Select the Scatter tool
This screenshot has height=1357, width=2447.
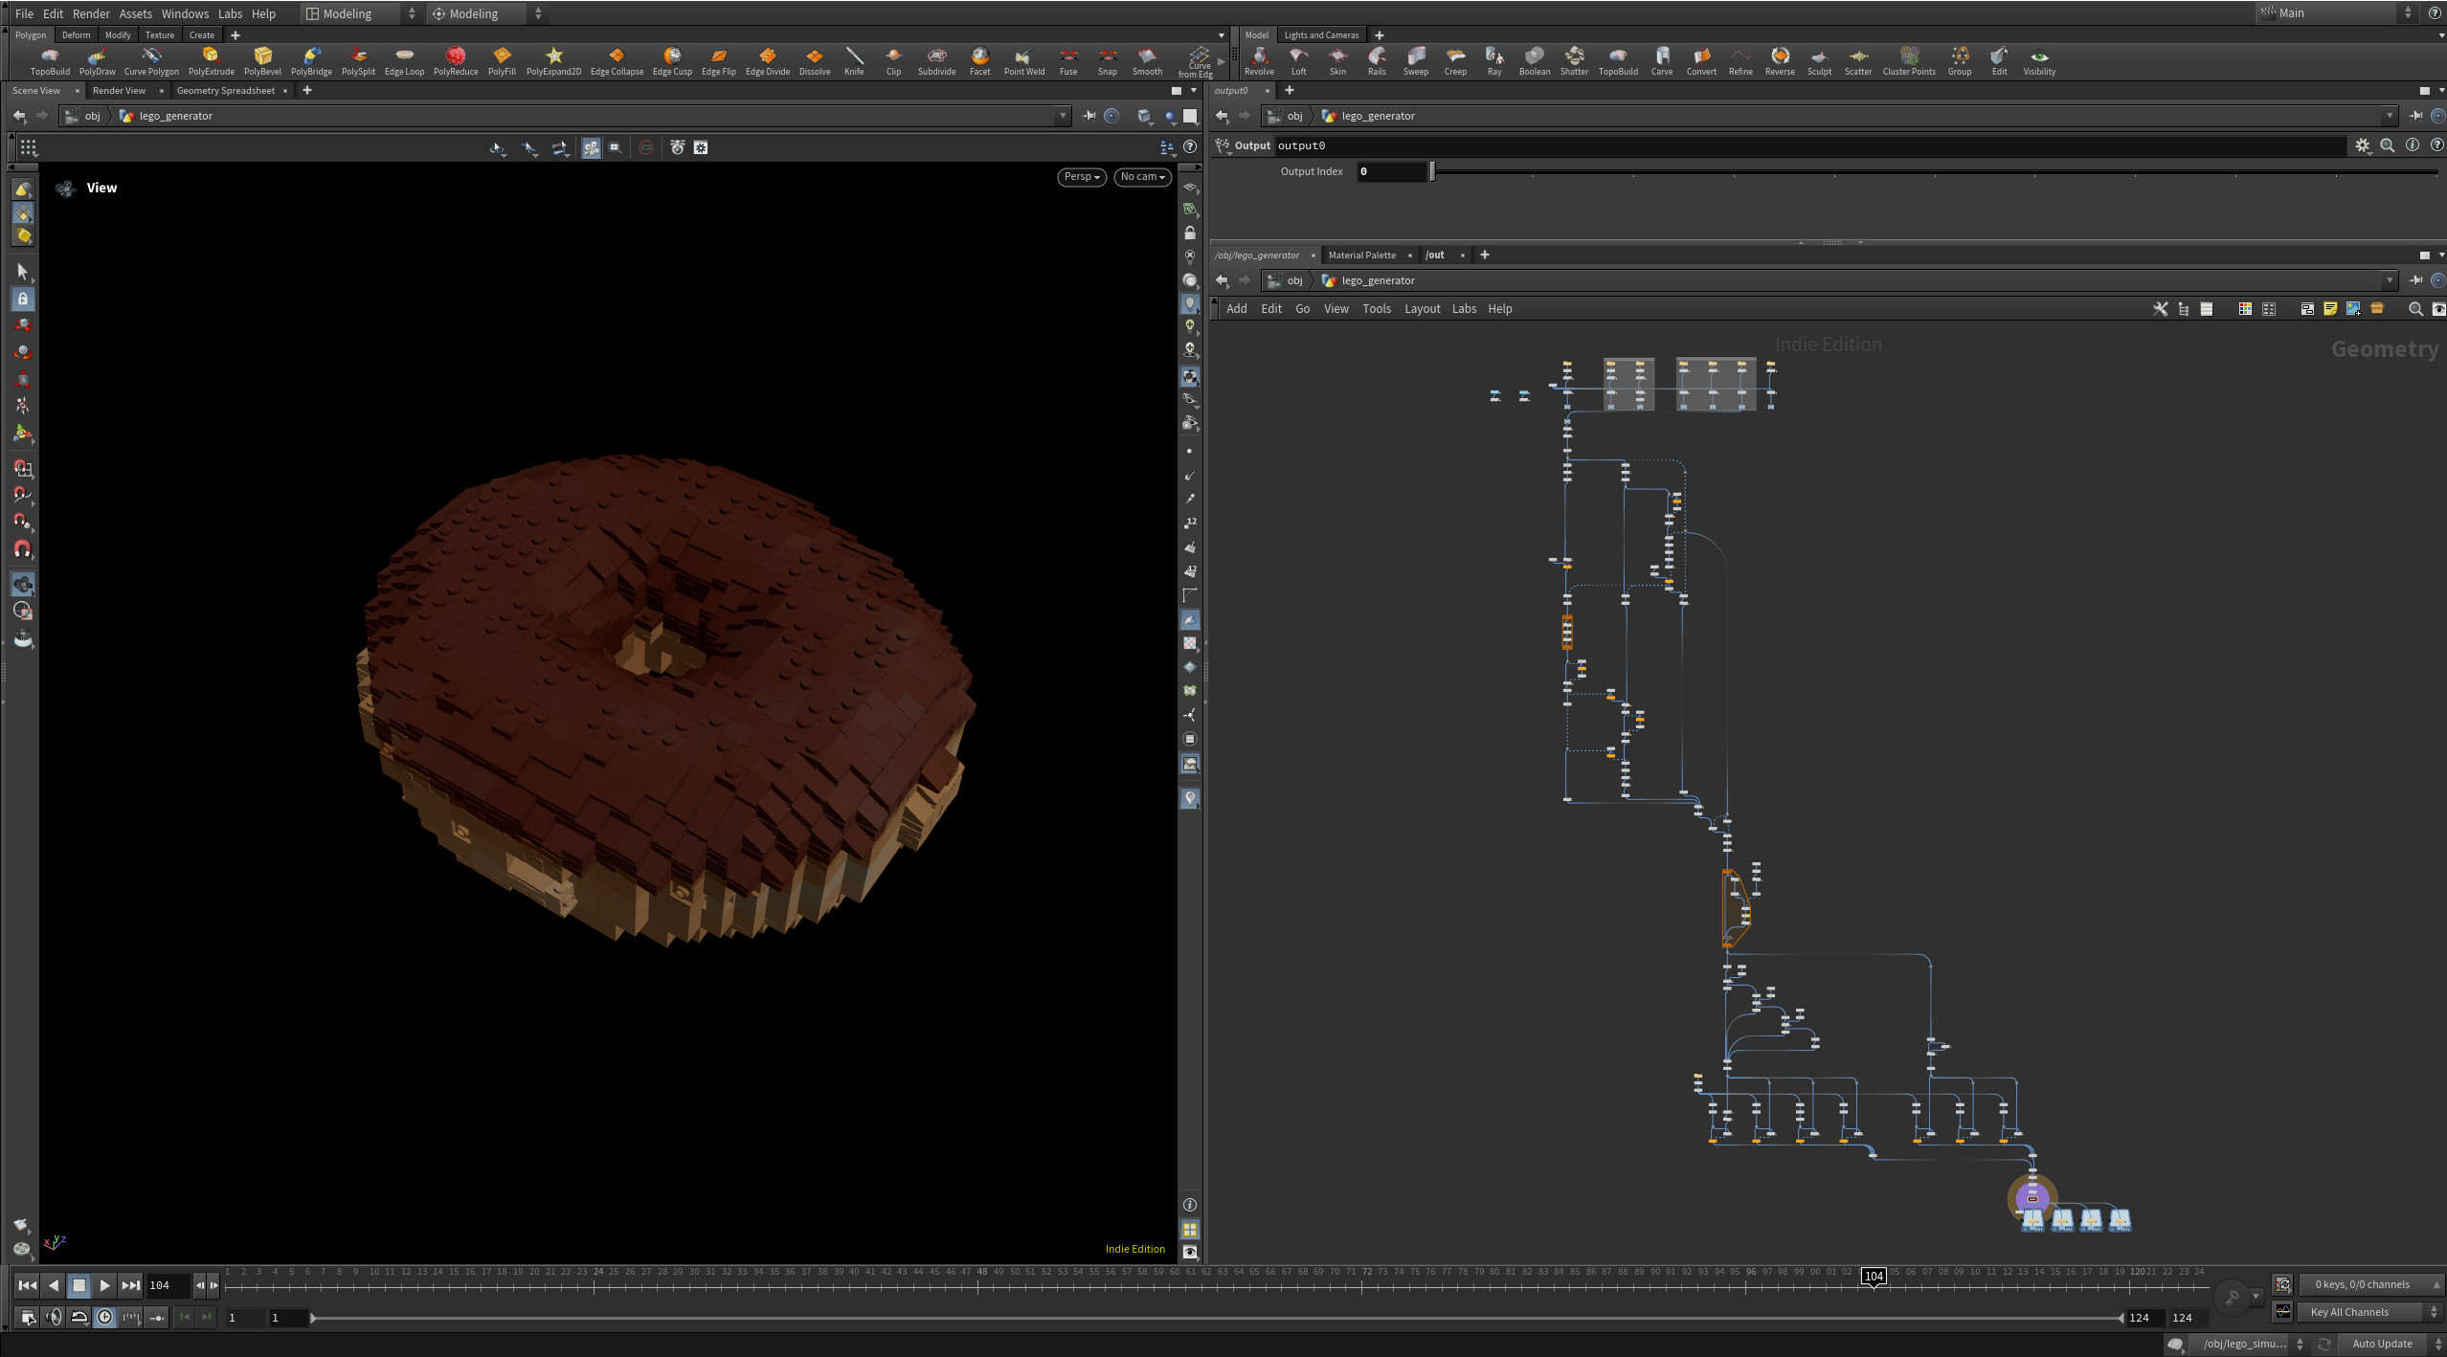click(1857, 61)
